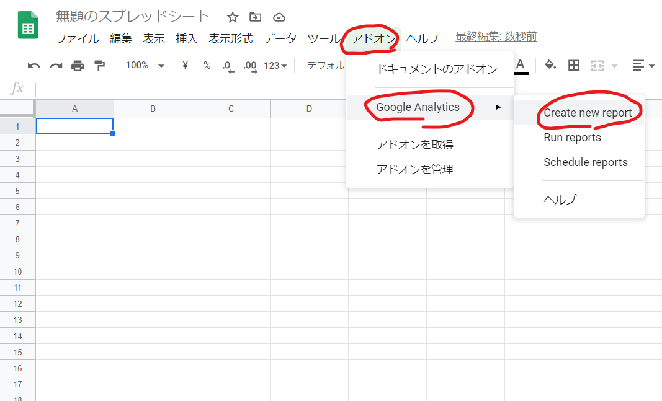
Task: Open the zoom 100% dropdown
Action: tap(145, 65)
